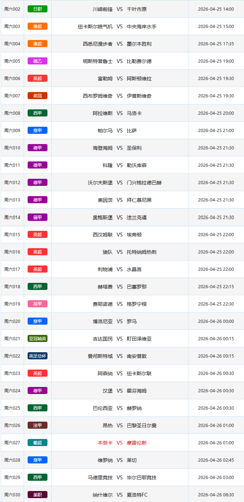244x502 pixels.
Task: Select match number 周六030
Action: point(12,495)
